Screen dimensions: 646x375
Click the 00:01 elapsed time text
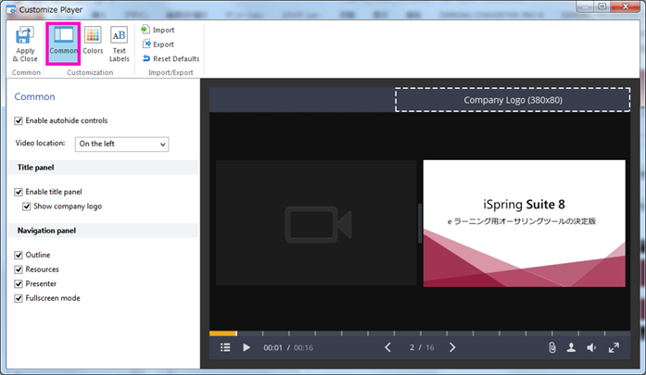272,348
